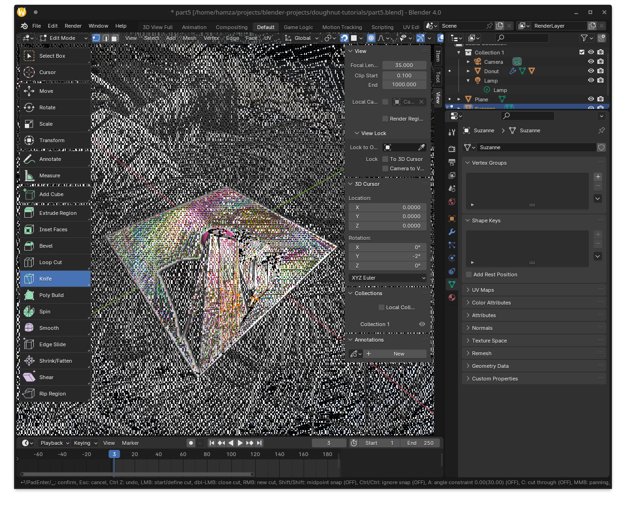The height and width of the screenshot is (518, 626).
Task: Activate the Transform tool
Action: [x=55, y=140]
